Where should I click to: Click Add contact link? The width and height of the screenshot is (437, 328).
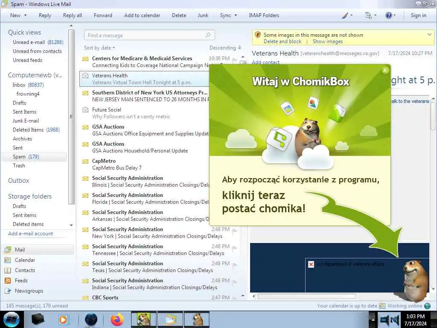pyautogui.click(x=265, y=62)
